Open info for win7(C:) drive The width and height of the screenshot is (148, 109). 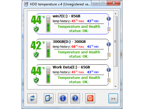(109, 19)
